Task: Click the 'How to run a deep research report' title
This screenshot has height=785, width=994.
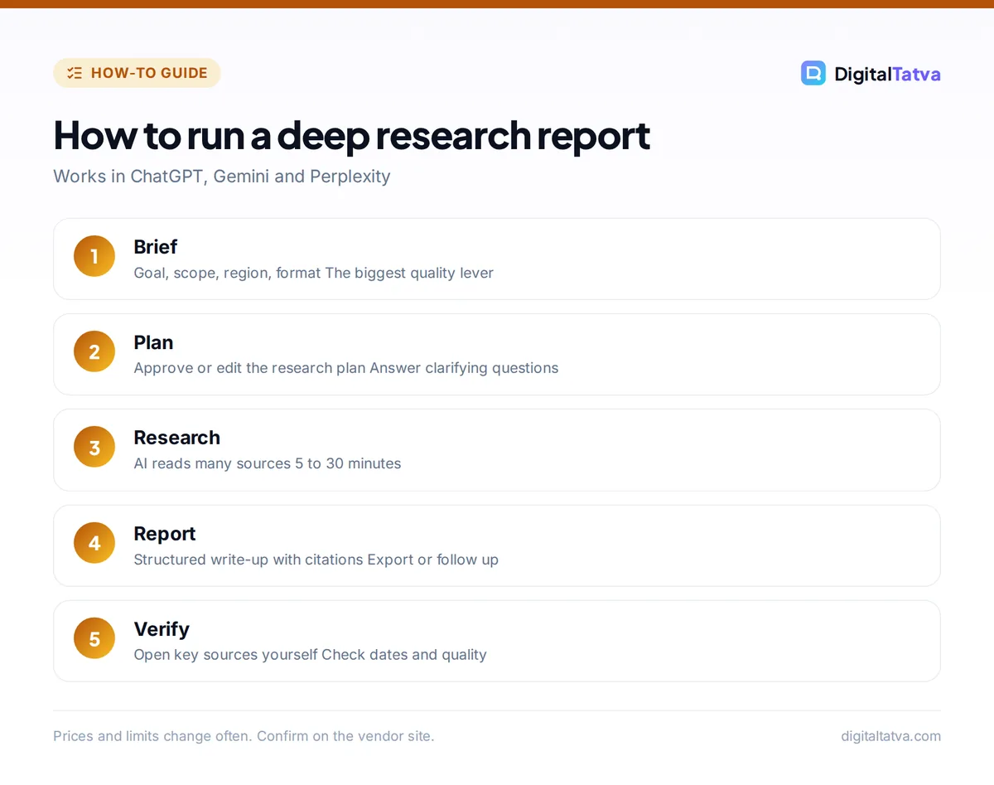Action: [351, 135]
